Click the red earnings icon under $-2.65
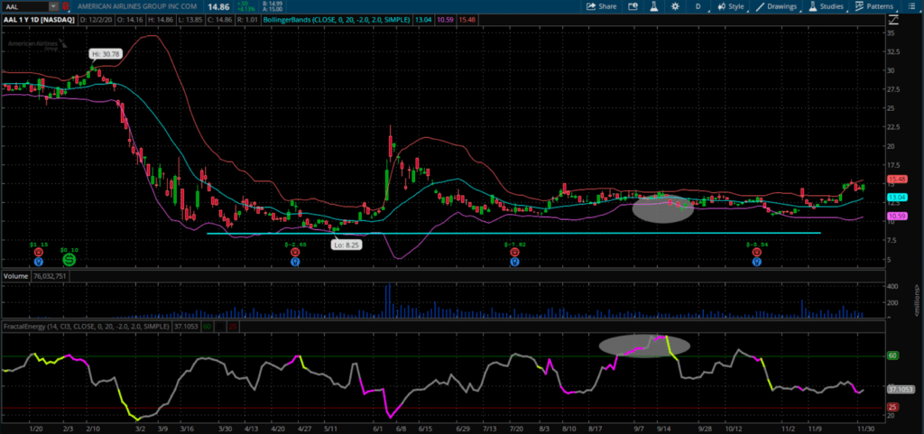924x434 pixels. (x=295, y=251)
